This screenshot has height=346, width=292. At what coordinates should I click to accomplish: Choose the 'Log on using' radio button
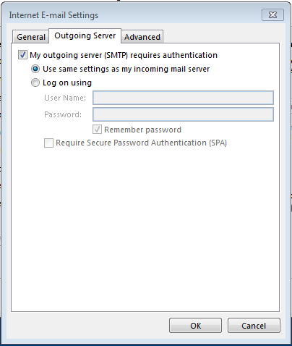tap(35, 83)
